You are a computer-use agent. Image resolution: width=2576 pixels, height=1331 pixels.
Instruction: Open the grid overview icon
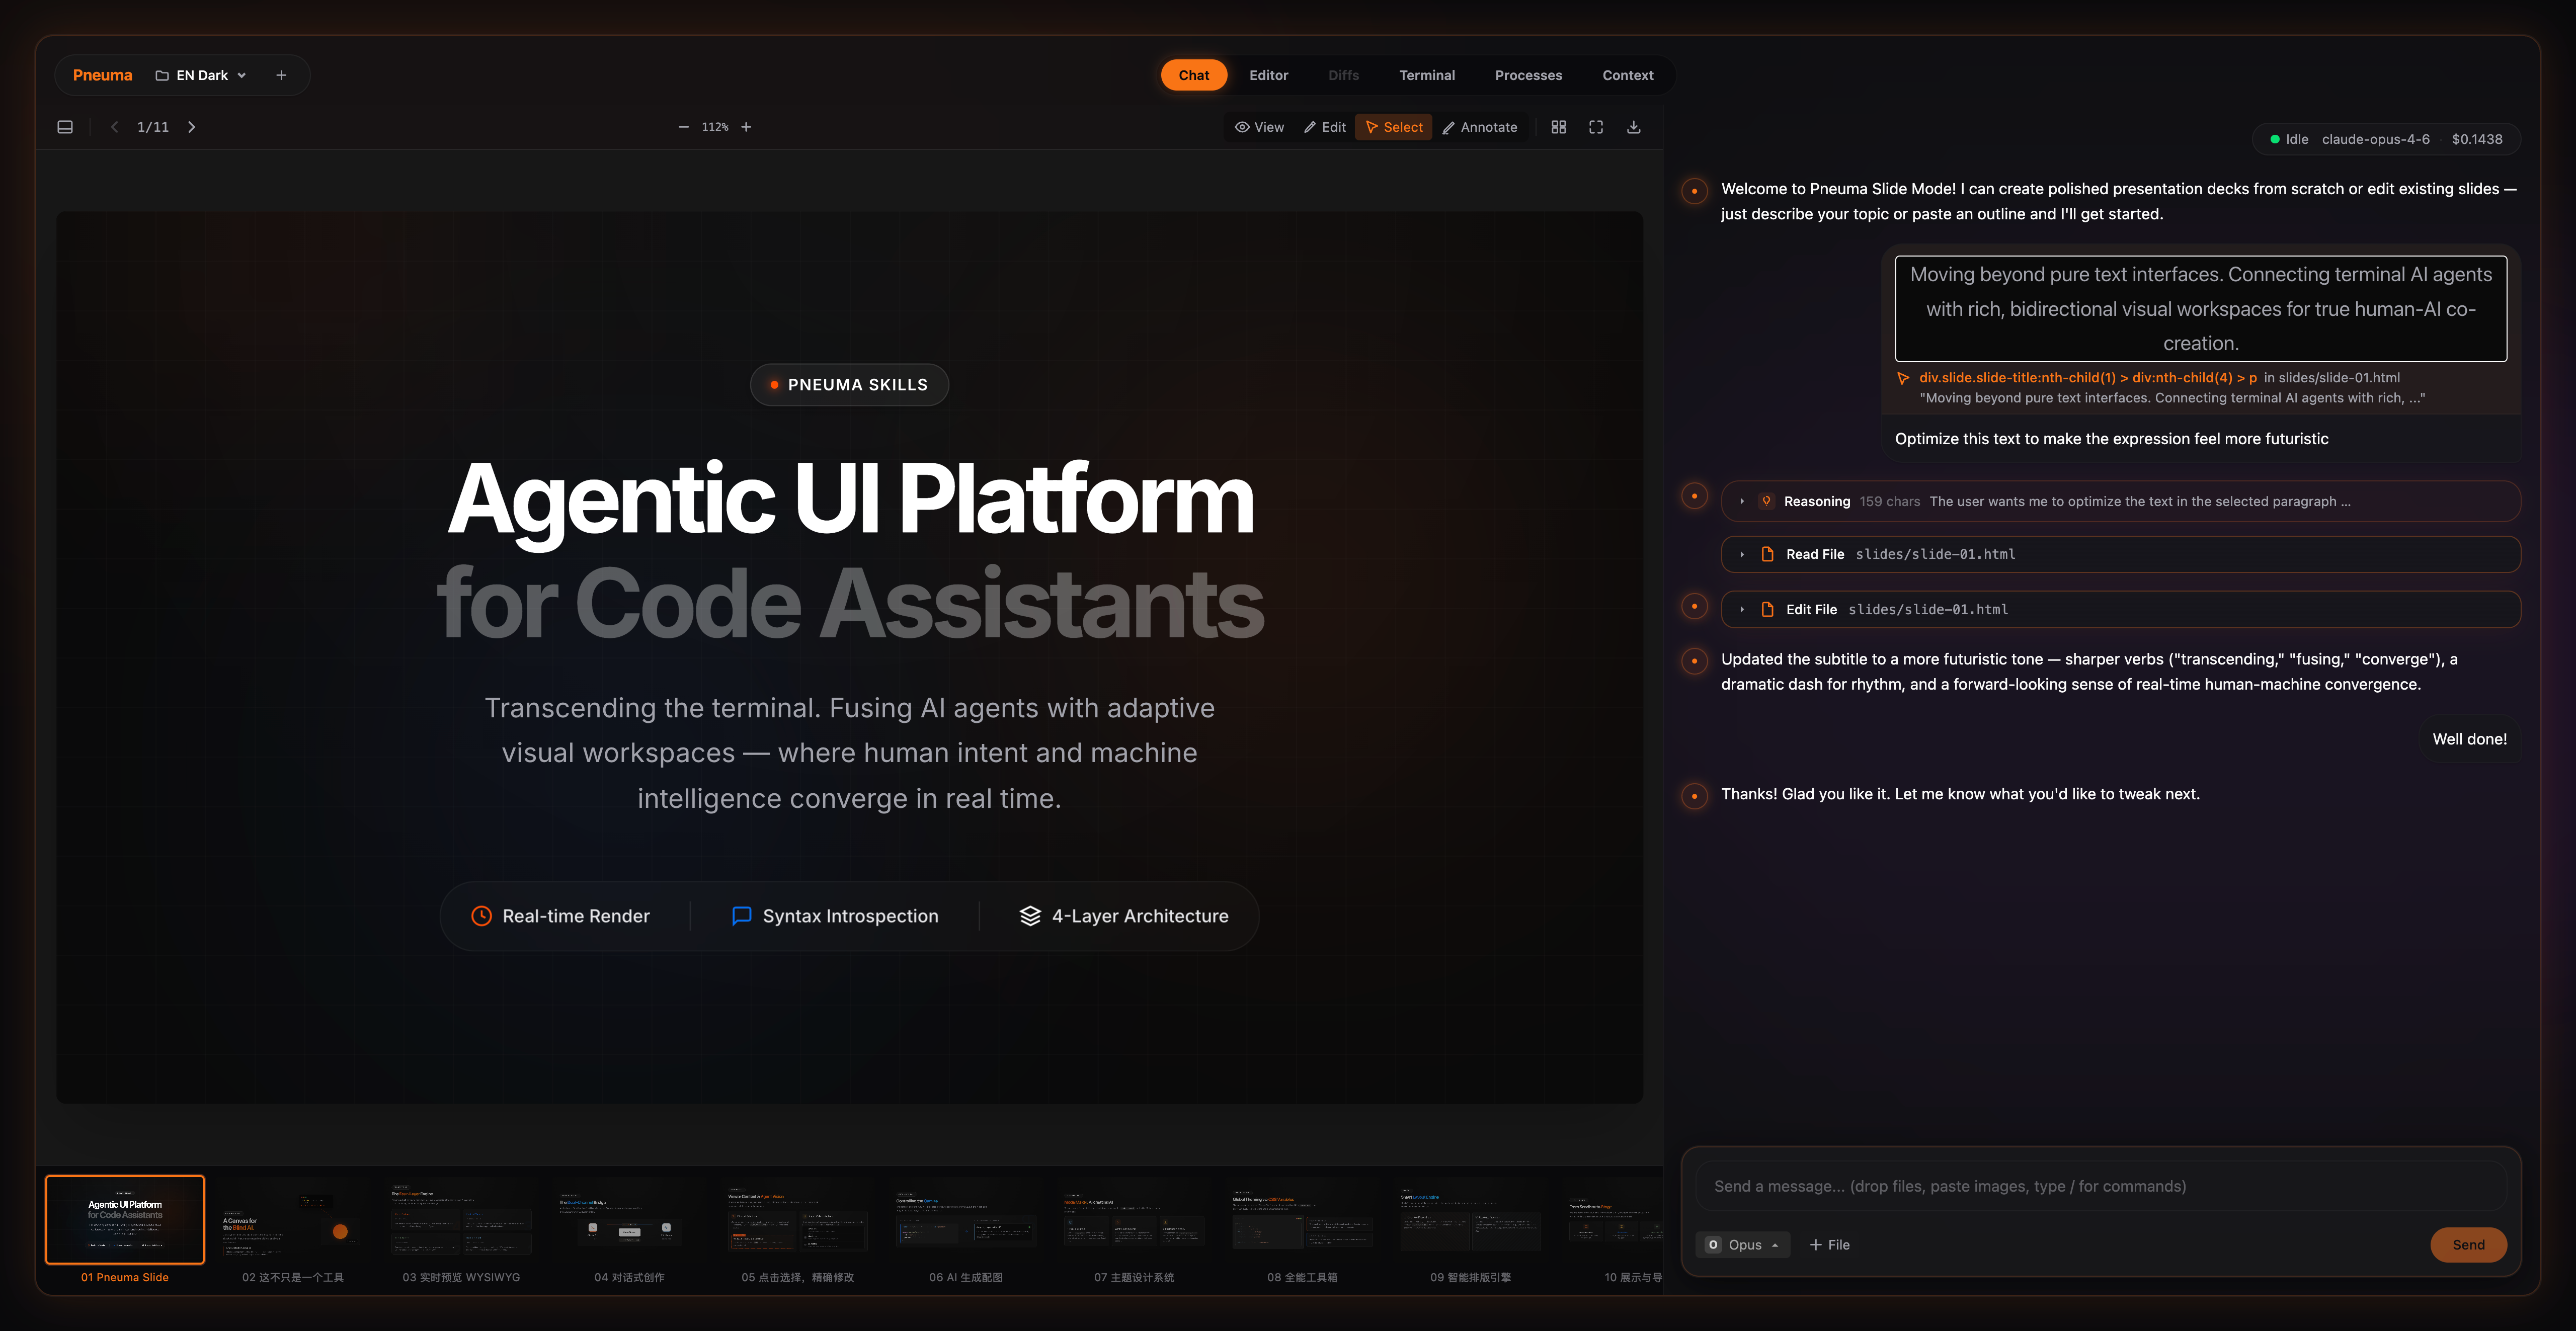coord(1558,127)
